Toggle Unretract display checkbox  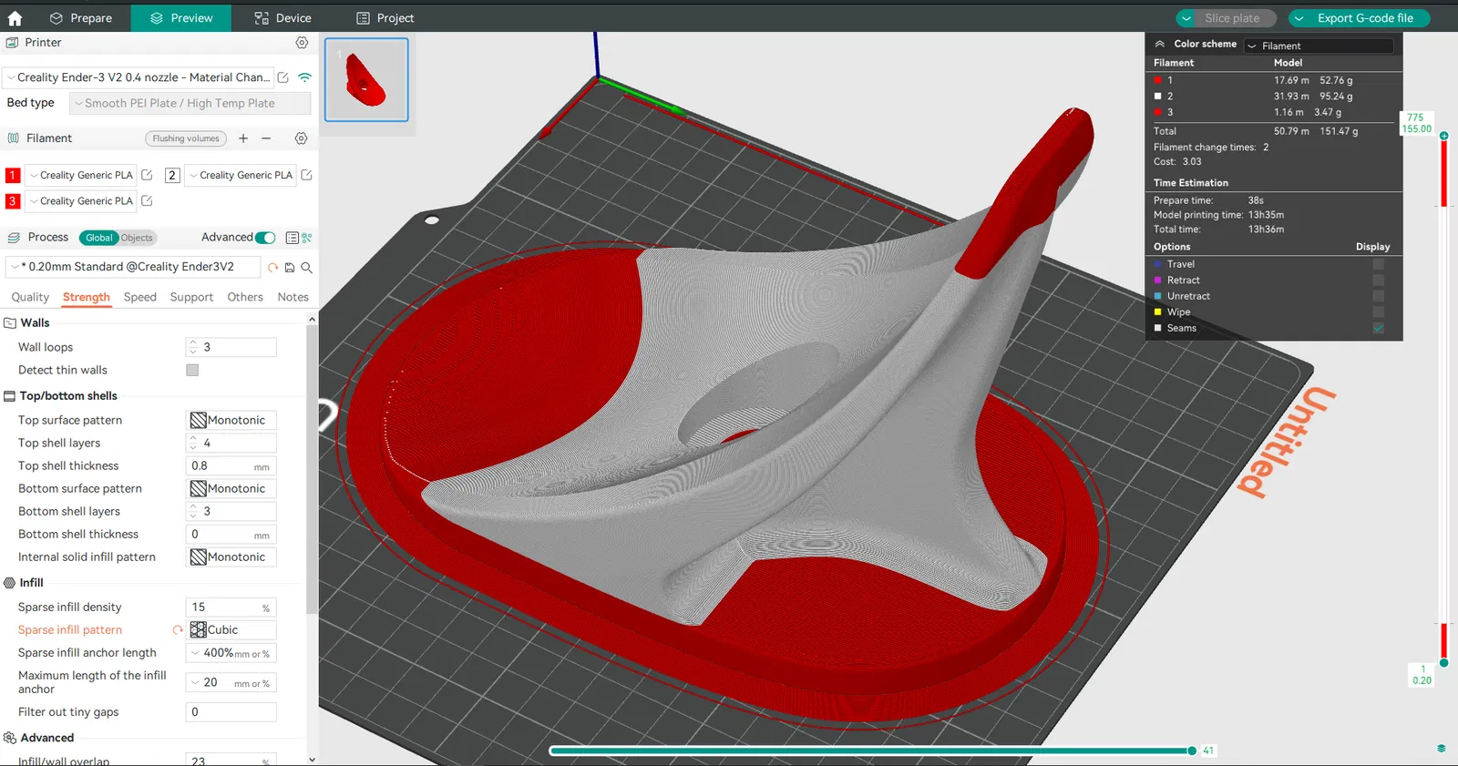tap(1378, 296)
